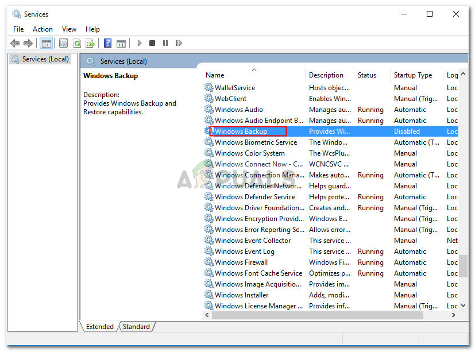Select Windows Connection Manager service

tap(330, 175)
